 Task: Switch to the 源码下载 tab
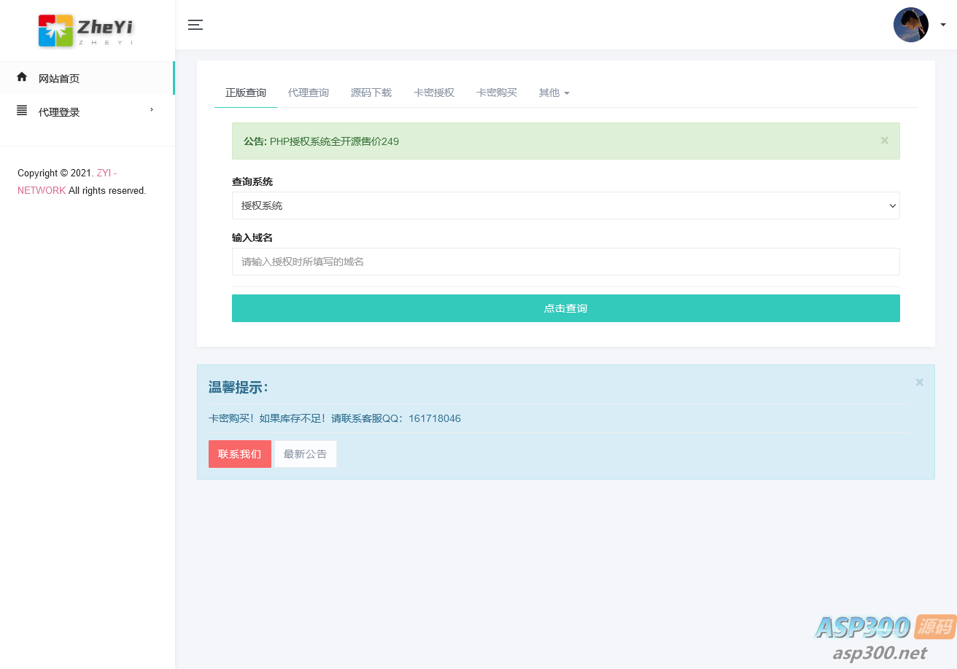pyautogui.click(x=371, y=93)
